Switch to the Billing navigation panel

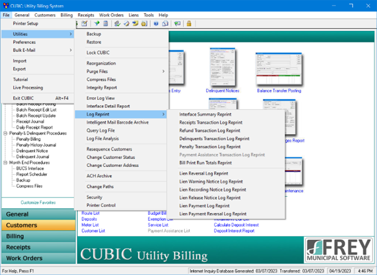pos(38,236)
